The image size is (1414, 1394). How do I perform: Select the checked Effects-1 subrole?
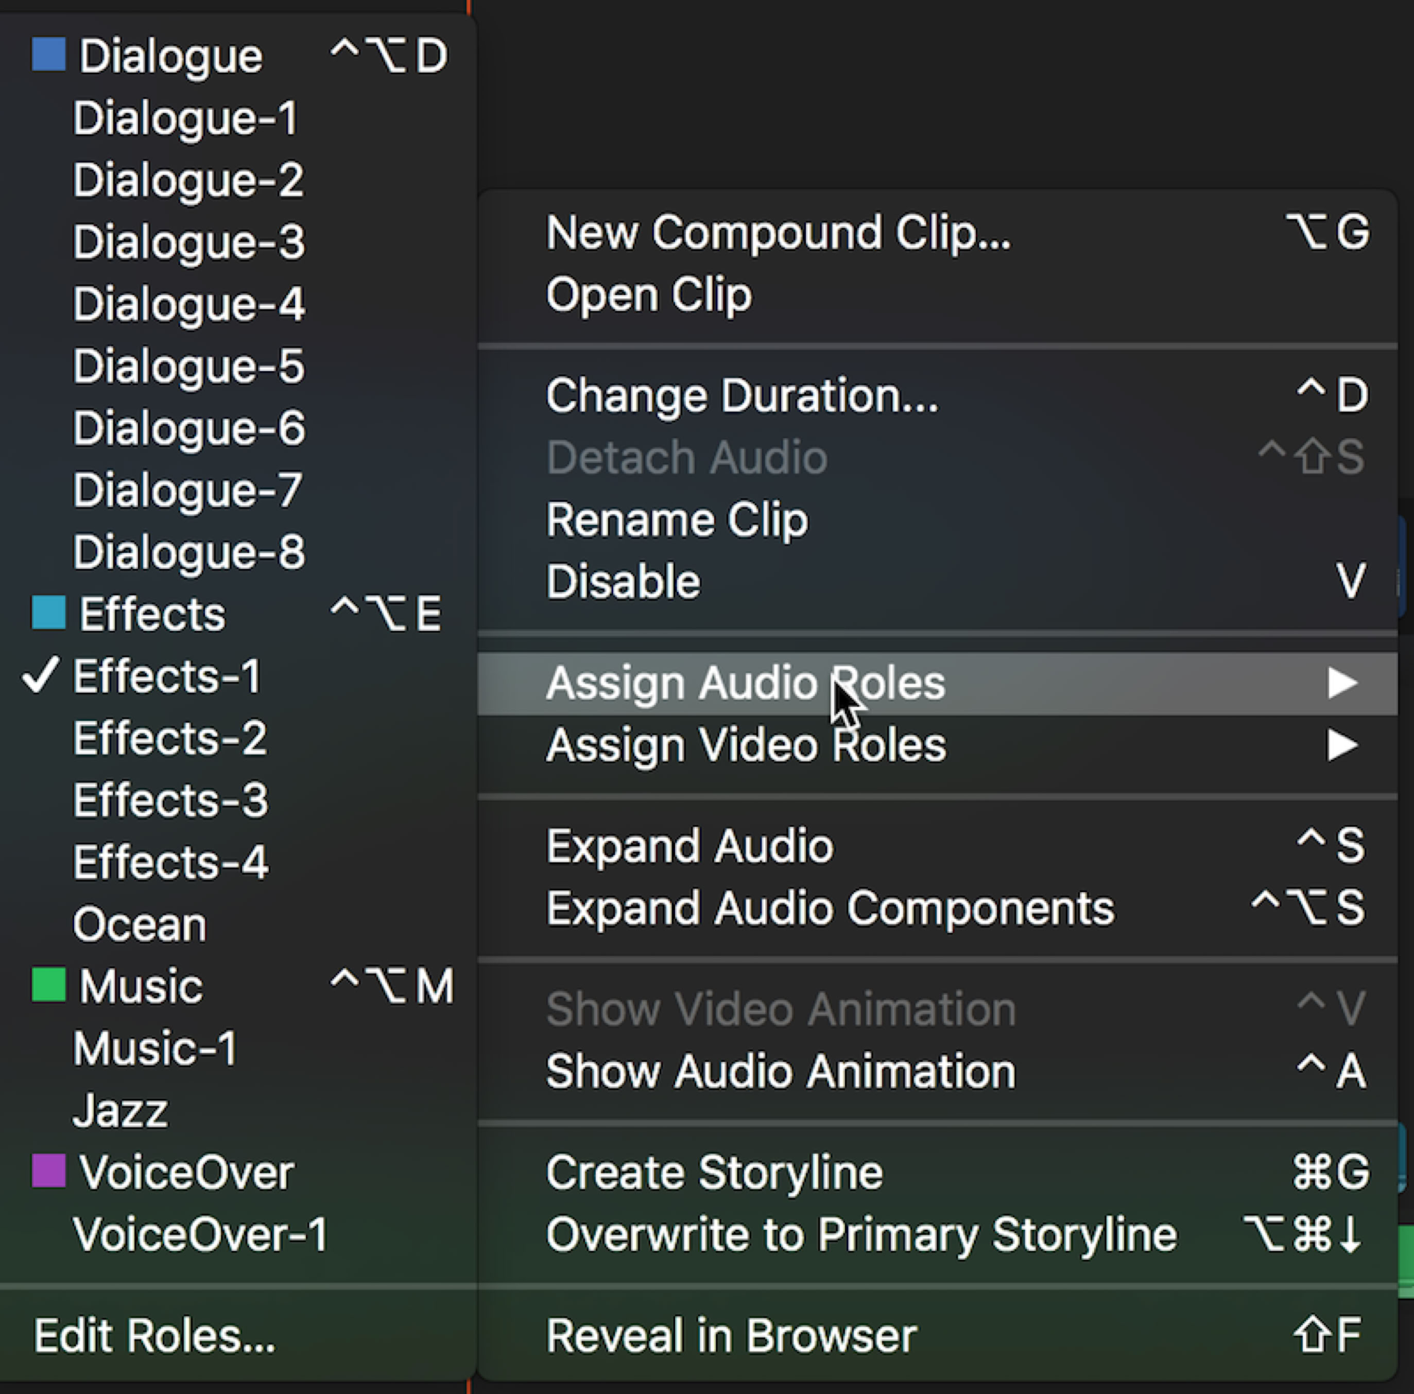click(x=167, y=675)
